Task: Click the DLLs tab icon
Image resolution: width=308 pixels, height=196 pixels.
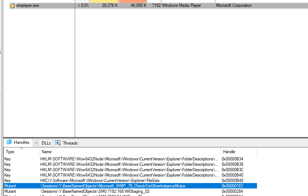Action: [x=37, y=143]
